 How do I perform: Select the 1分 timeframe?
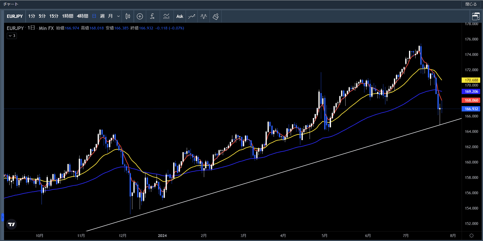click(x=31, y=16)
